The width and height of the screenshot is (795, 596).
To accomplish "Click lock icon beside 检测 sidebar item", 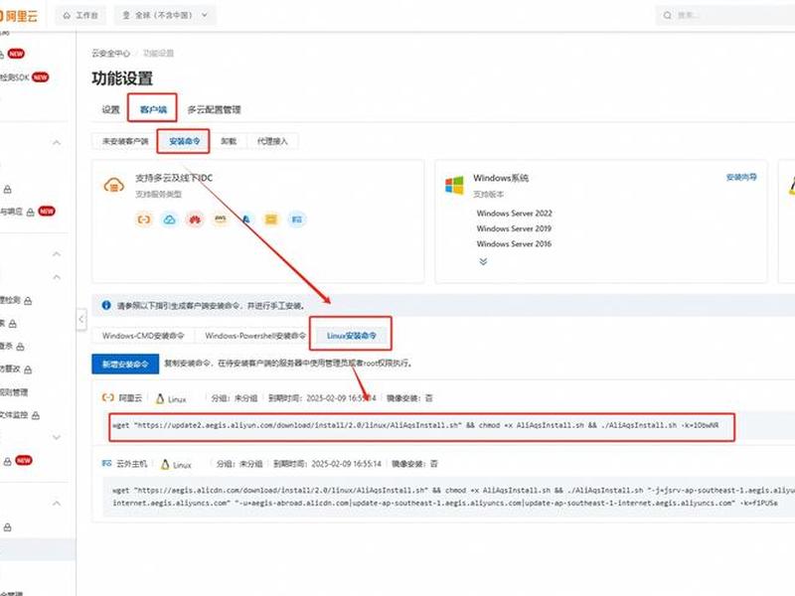I will pyautogui.click(x=28, y=301).
